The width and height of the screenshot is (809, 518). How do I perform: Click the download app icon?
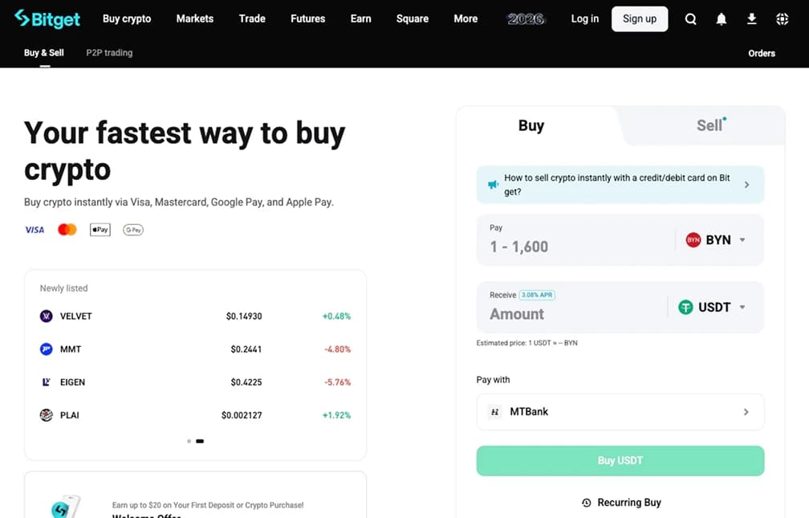pos(752,19)
